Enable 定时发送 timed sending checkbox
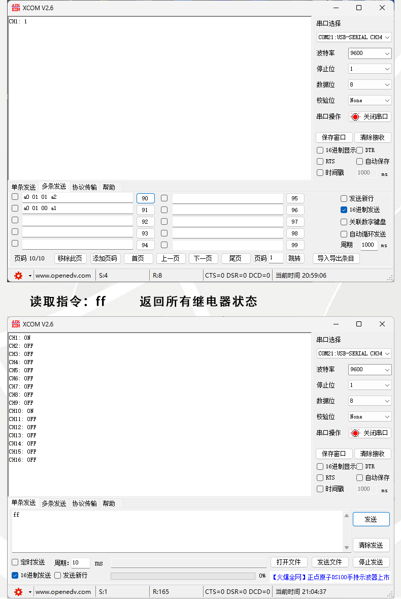Viewport: 401px width, 599px height. click(15, 562)
